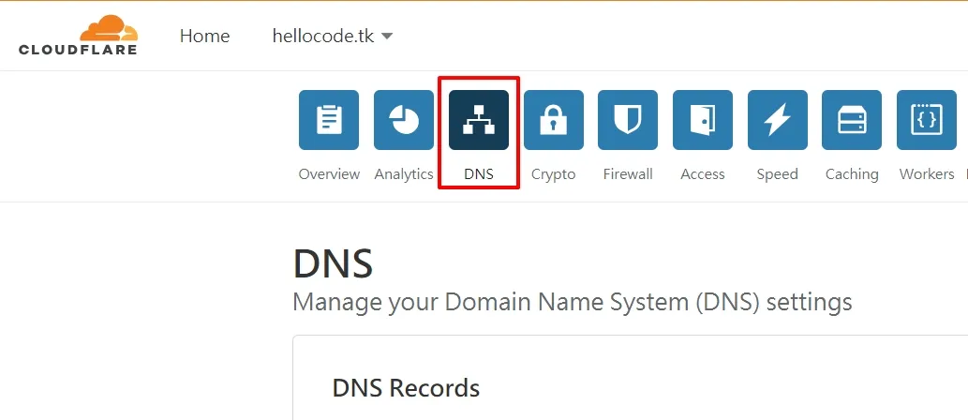Open the Caching drive icon
Image resolution: width=968 pixels, height=420 pixels.
852,120
